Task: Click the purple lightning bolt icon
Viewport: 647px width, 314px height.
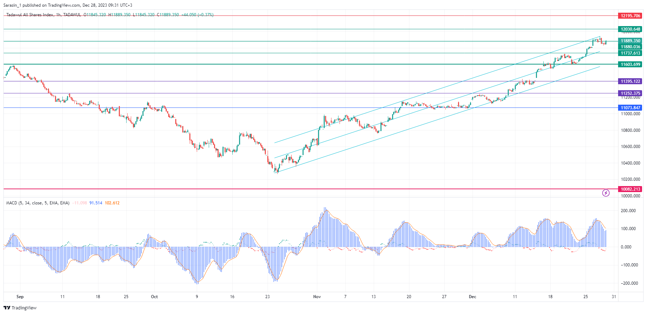Action: pyautogui.click(x=606, y=193)
